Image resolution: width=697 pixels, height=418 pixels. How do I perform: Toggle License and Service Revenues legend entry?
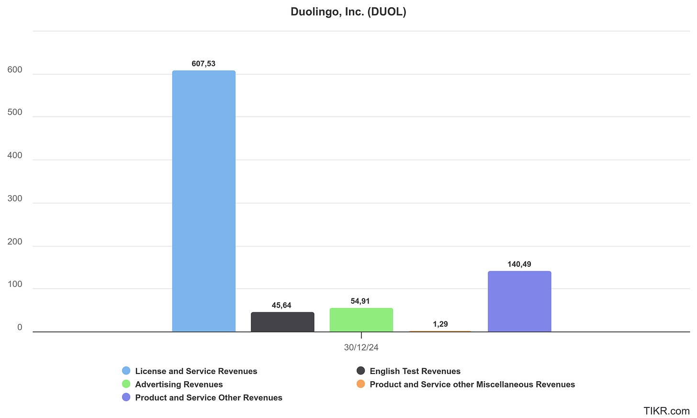coord(190,371)
